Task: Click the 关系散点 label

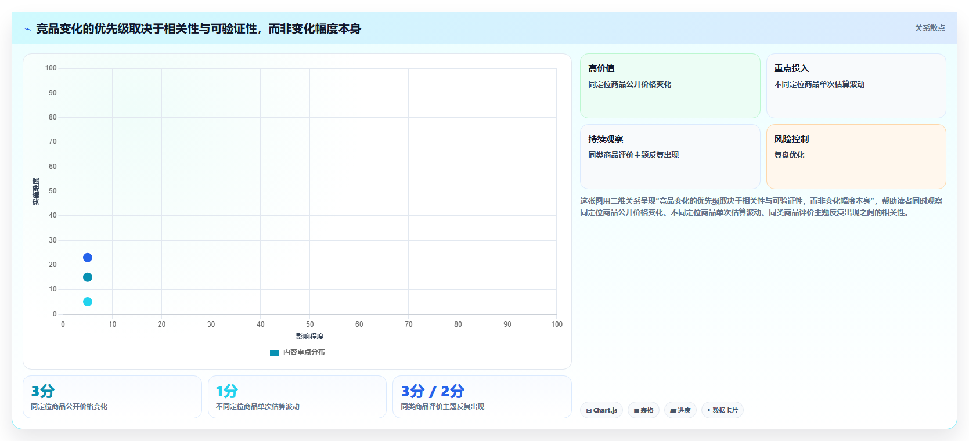Action: [x=930, y=28]
